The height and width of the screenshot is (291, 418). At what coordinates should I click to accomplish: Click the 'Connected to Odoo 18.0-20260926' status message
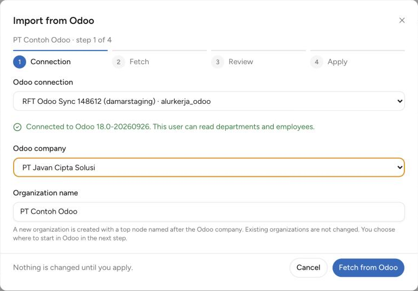tap(170, 127)
